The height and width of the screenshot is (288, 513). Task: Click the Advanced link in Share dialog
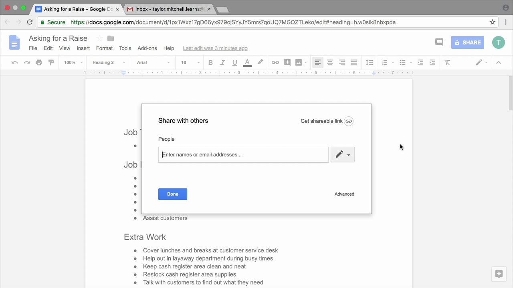344,194
